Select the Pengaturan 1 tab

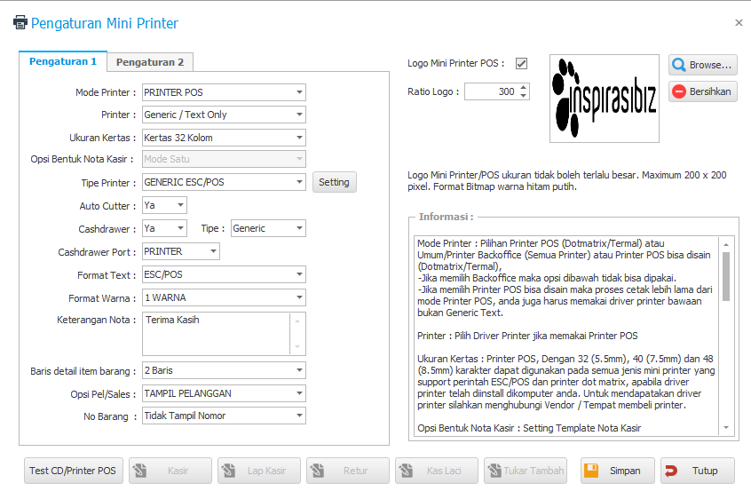coord(63,61)
